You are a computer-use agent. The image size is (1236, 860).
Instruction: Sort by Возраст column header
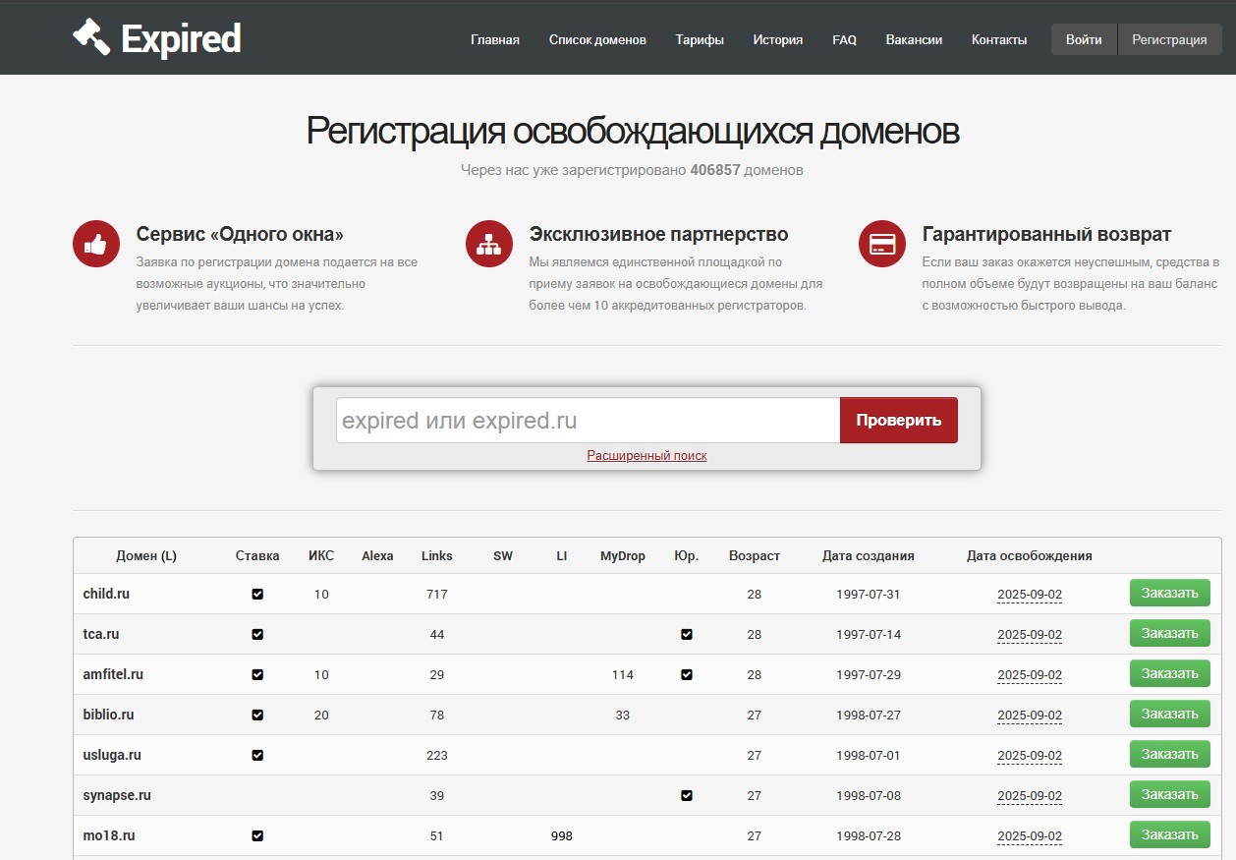tap(755, 556)
